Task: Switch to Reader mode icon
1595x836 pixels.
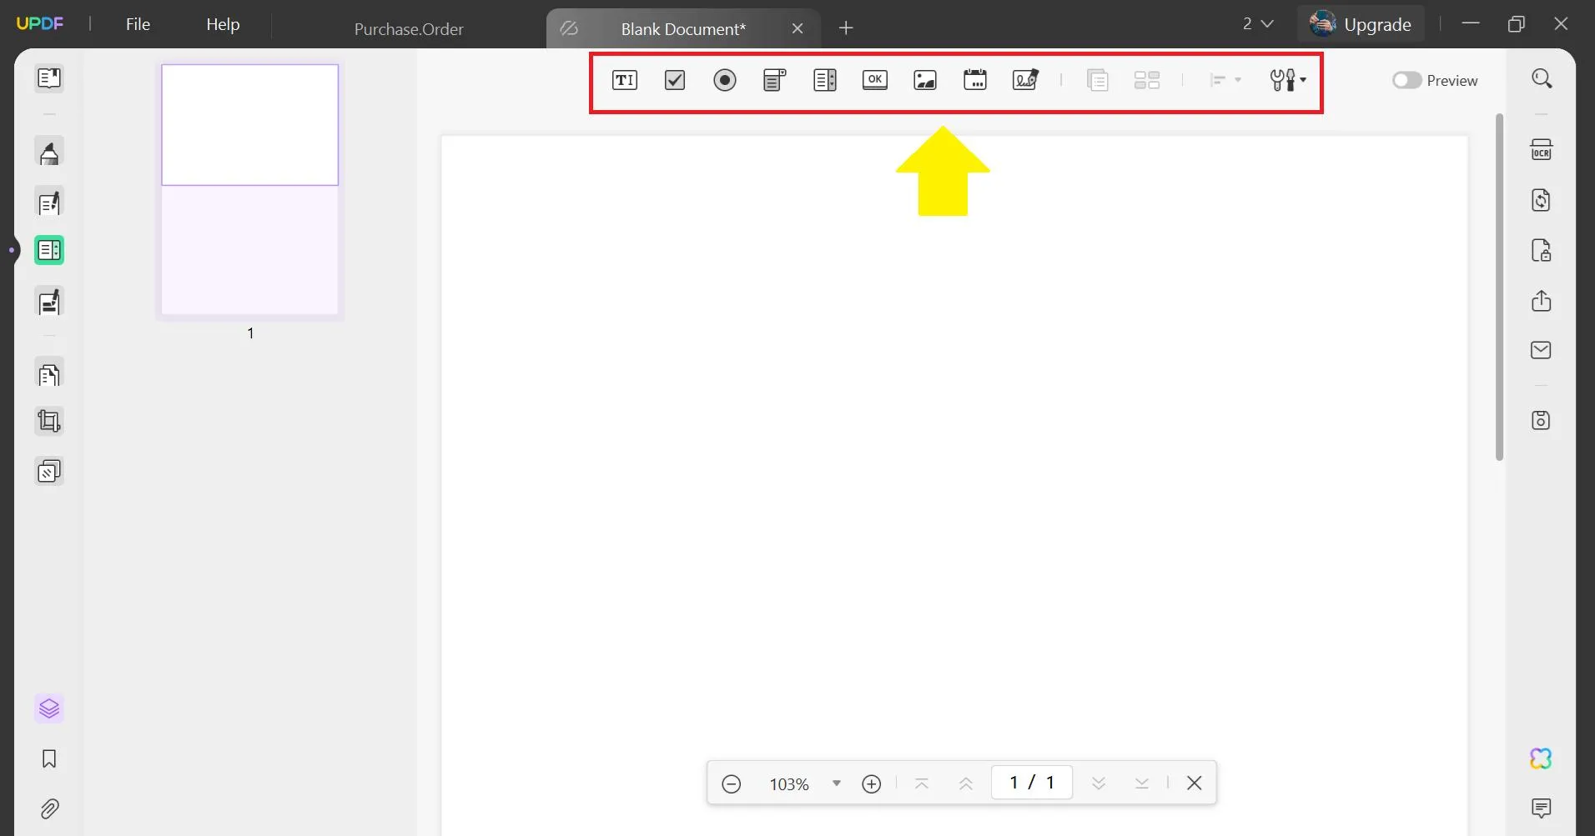Action: (x=49, y=78)
